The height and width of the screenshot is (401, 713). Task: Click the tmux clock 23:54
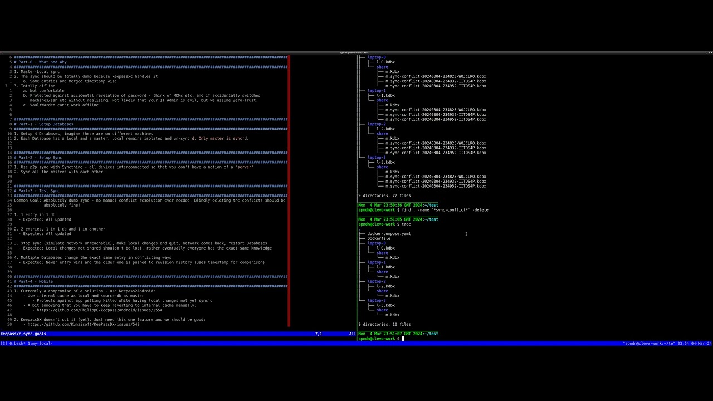[683, 344]
